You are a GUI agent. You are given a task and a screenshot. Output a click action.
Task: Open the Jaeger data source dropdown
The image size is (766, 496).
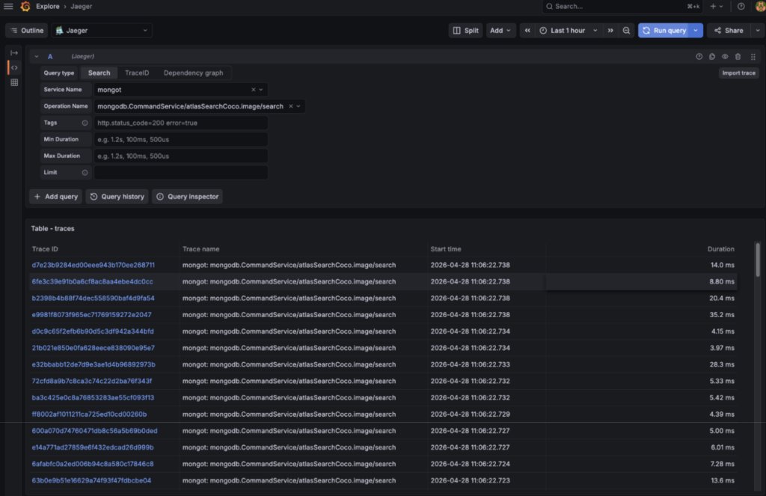(102, 30)
